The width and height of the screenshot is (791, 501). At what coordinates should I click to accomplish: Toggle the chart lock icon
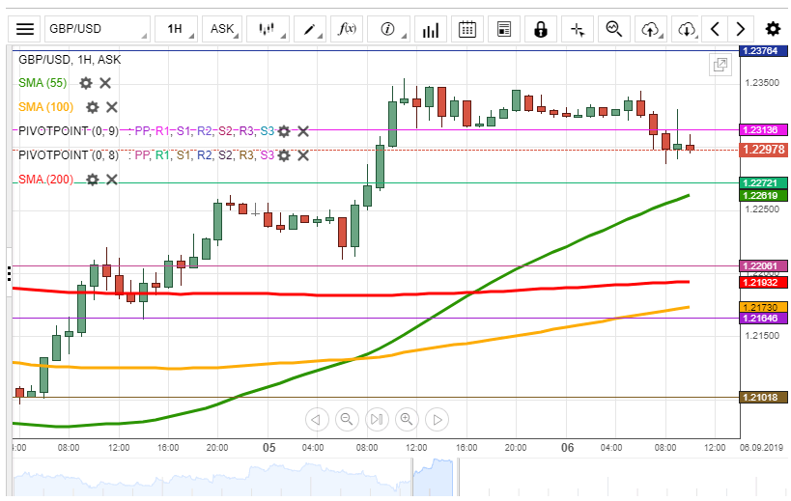(541, 29)
